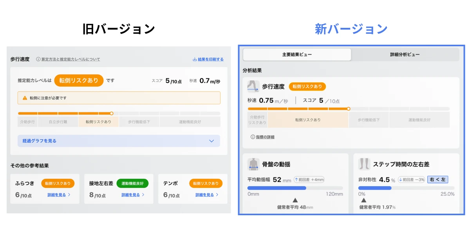Click the info icon next to 指標の詳細
Screen dimensions: 470x247
click(253, 137)
